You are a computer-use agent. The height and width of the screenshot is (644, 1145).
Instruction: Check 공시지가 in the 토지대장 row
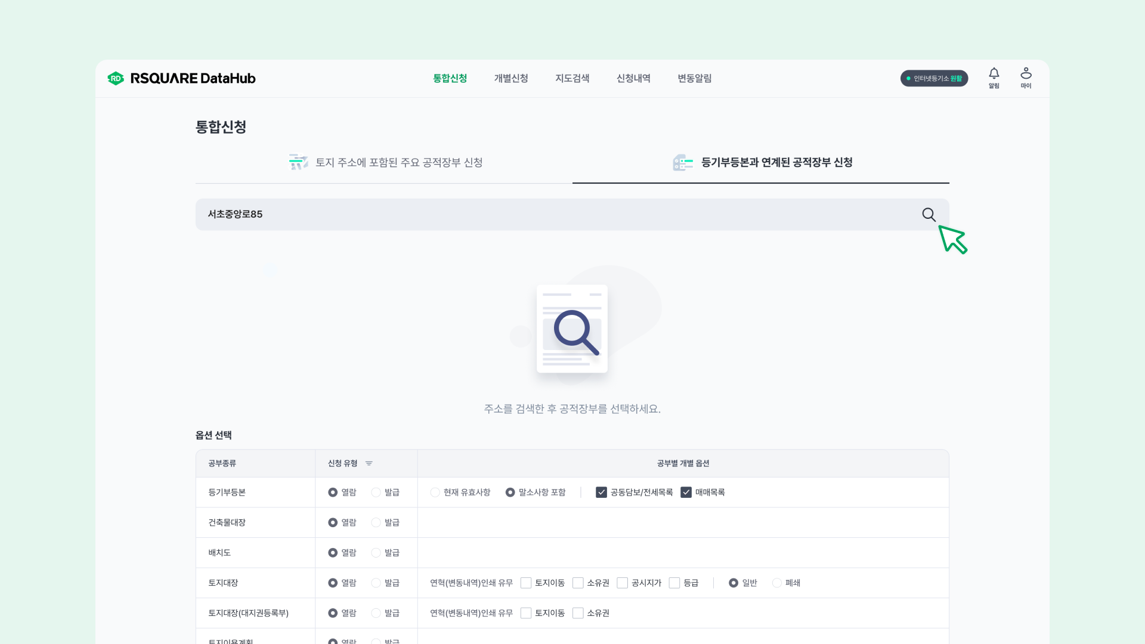point(622,583)
